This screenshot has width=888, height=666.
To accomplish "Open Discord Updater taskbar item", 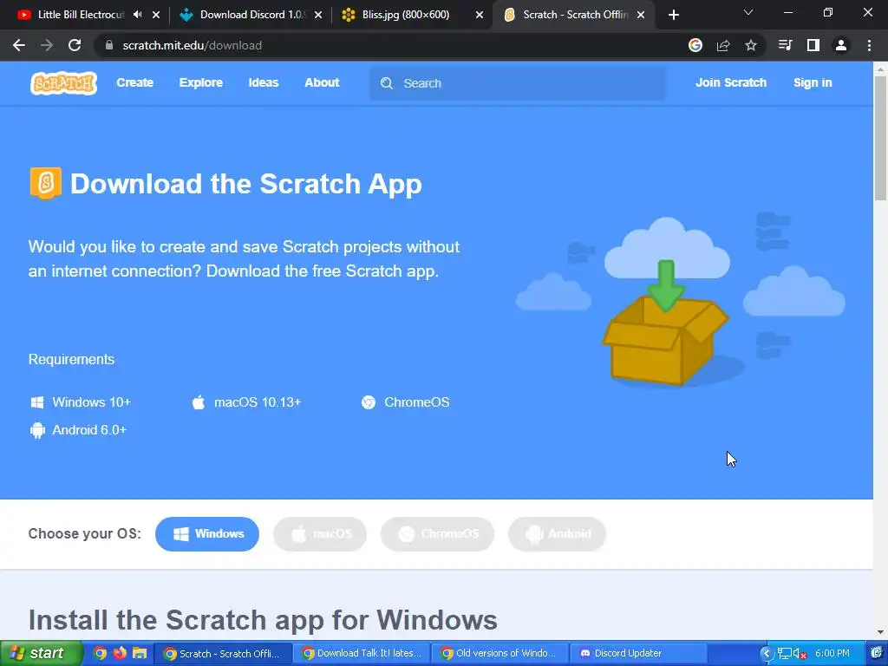I will [x=639, y=654].
